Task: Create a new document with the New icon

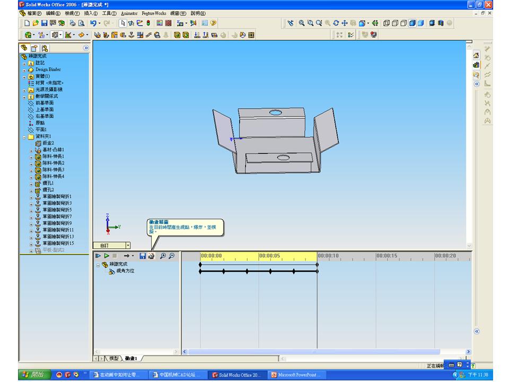Action: 27,23
